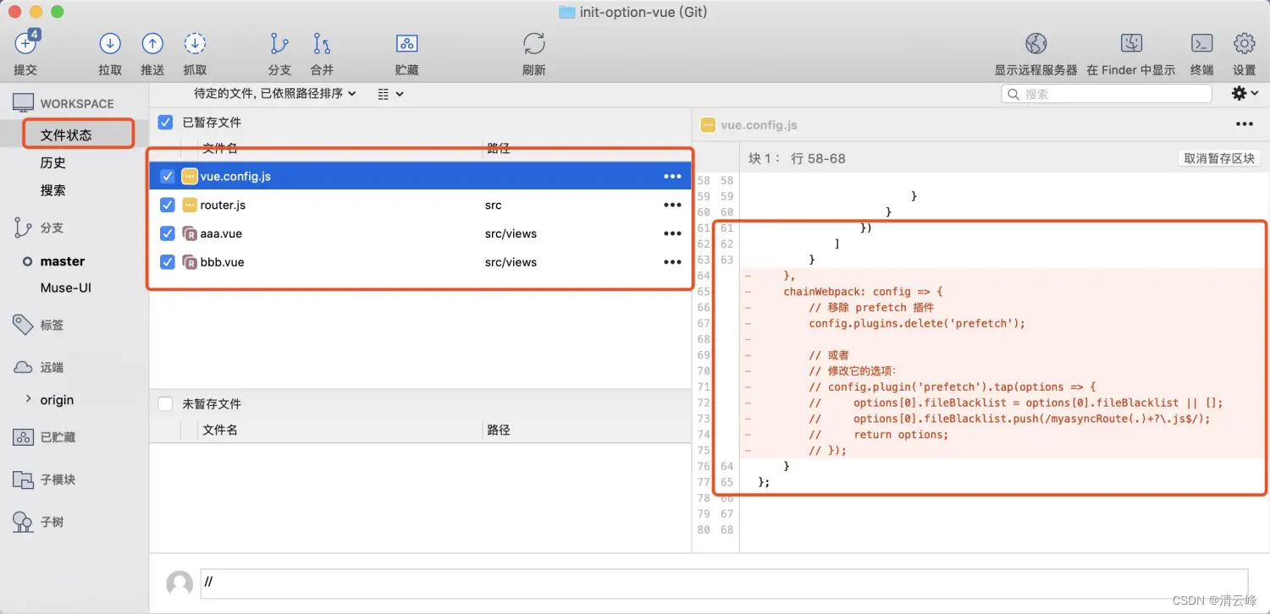1270x614 pixels.
Task: Uncheck the vue.config.js checkbox
Action: (x=167, y=176)
